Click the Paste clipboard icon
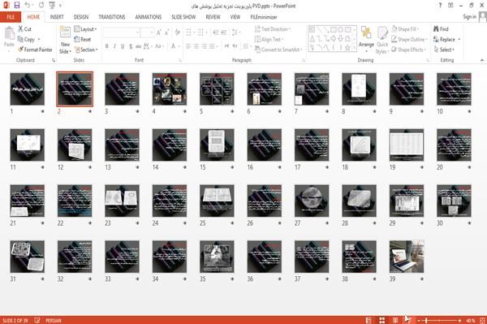Image resolution: width=487 pixels, height=324 pixels. click(x=9, y=33)
